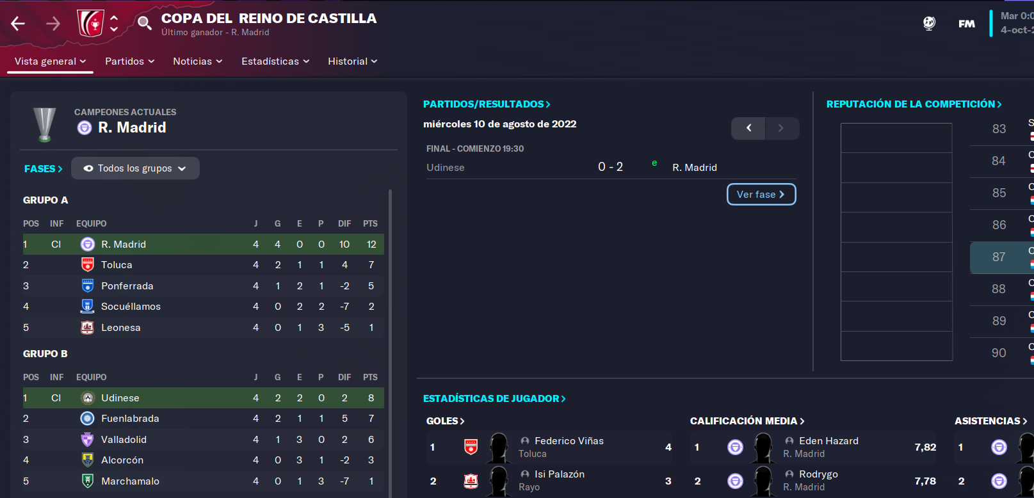The image size is (1034, 498).
Task: Toggle the competition switcher up-down arrows
Action: [114, 24]
